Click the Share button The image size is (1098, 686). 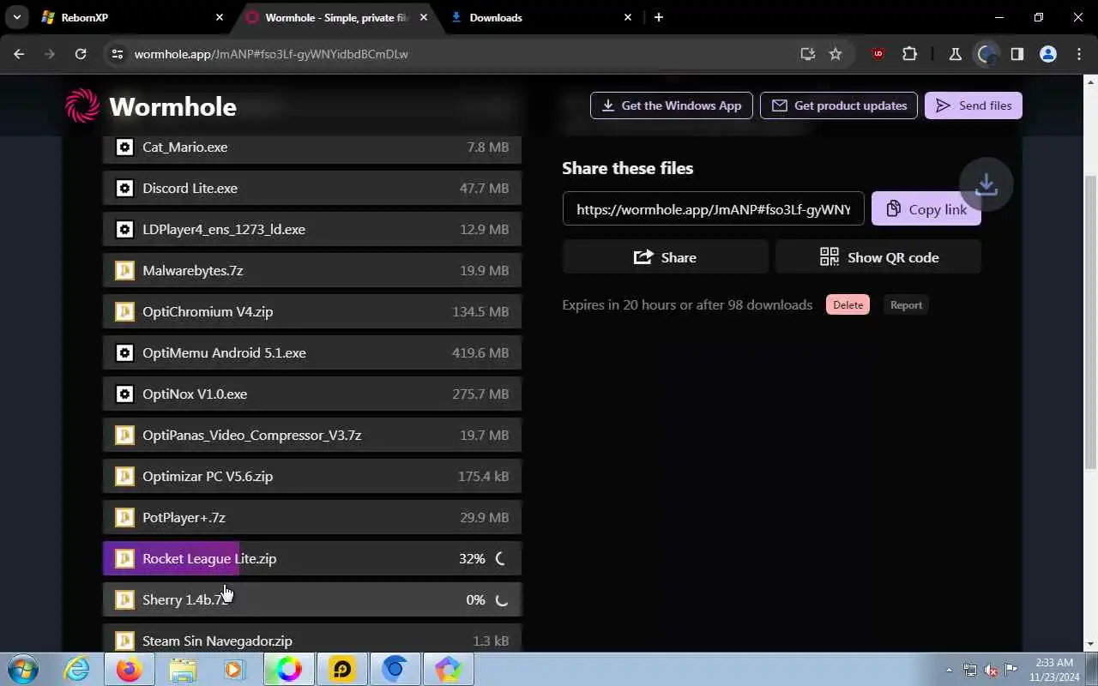click(666, 257)
